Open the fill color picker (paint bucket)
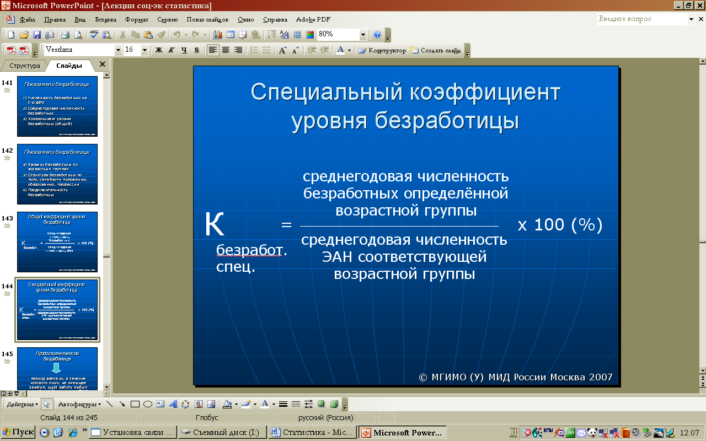 [227, 404]
